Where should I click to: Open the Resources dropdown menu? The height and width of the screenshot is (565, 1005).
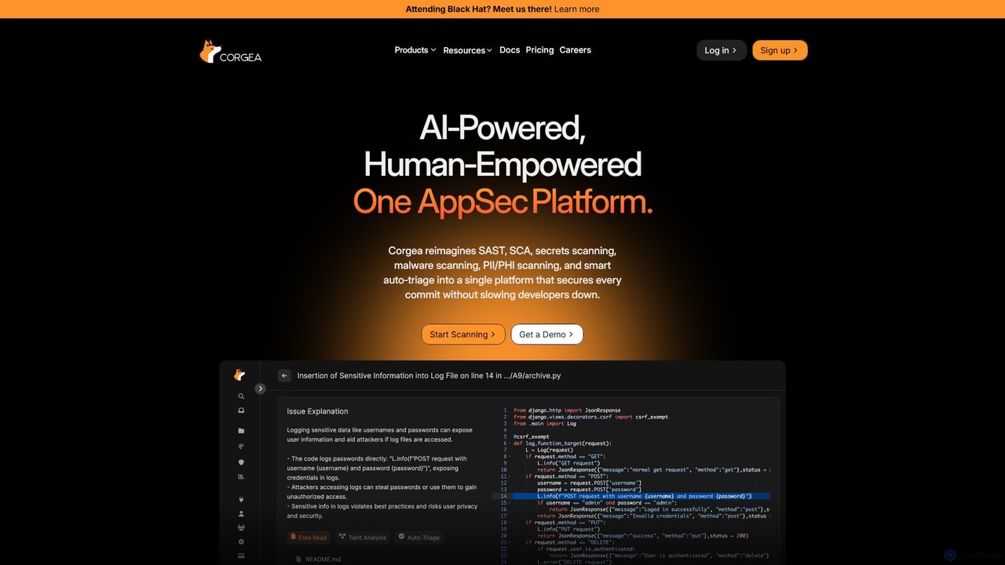click(468, 50)
